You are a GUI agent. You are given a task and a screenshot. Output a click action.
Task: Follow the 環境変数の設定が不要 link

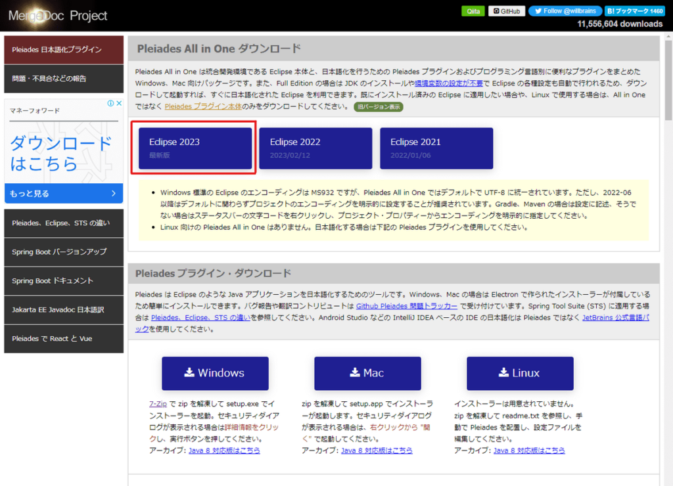(449, 83)
